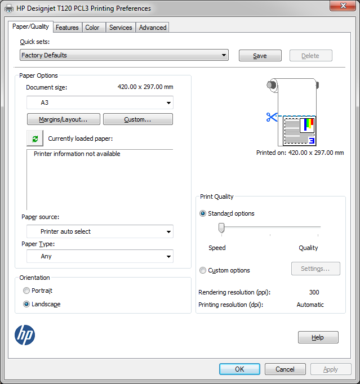Click the HP logo

(x=25, y=336)
